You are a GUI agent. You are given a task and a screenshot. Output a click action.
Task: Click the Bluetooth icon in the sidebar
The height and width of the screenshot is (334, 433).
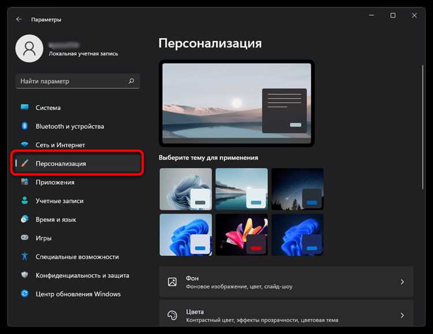(25, 126)
